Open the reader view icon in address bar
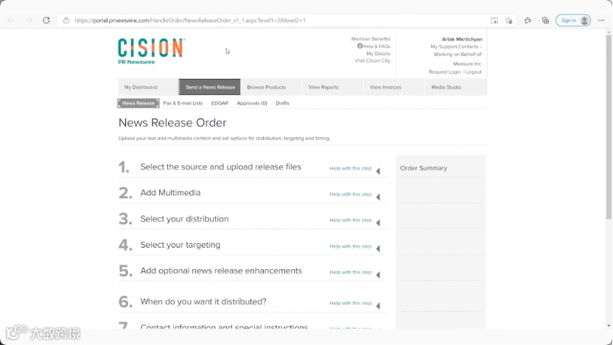The image size is (613, 345). point(494,21)
